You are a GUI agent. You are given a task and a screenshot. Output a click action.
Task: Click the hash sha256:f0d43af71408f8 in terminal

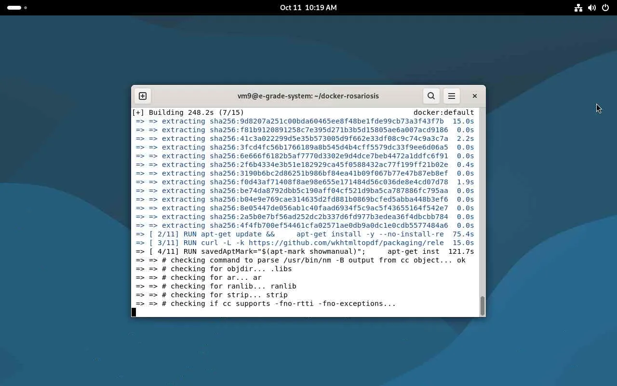(x=329, y=182)
